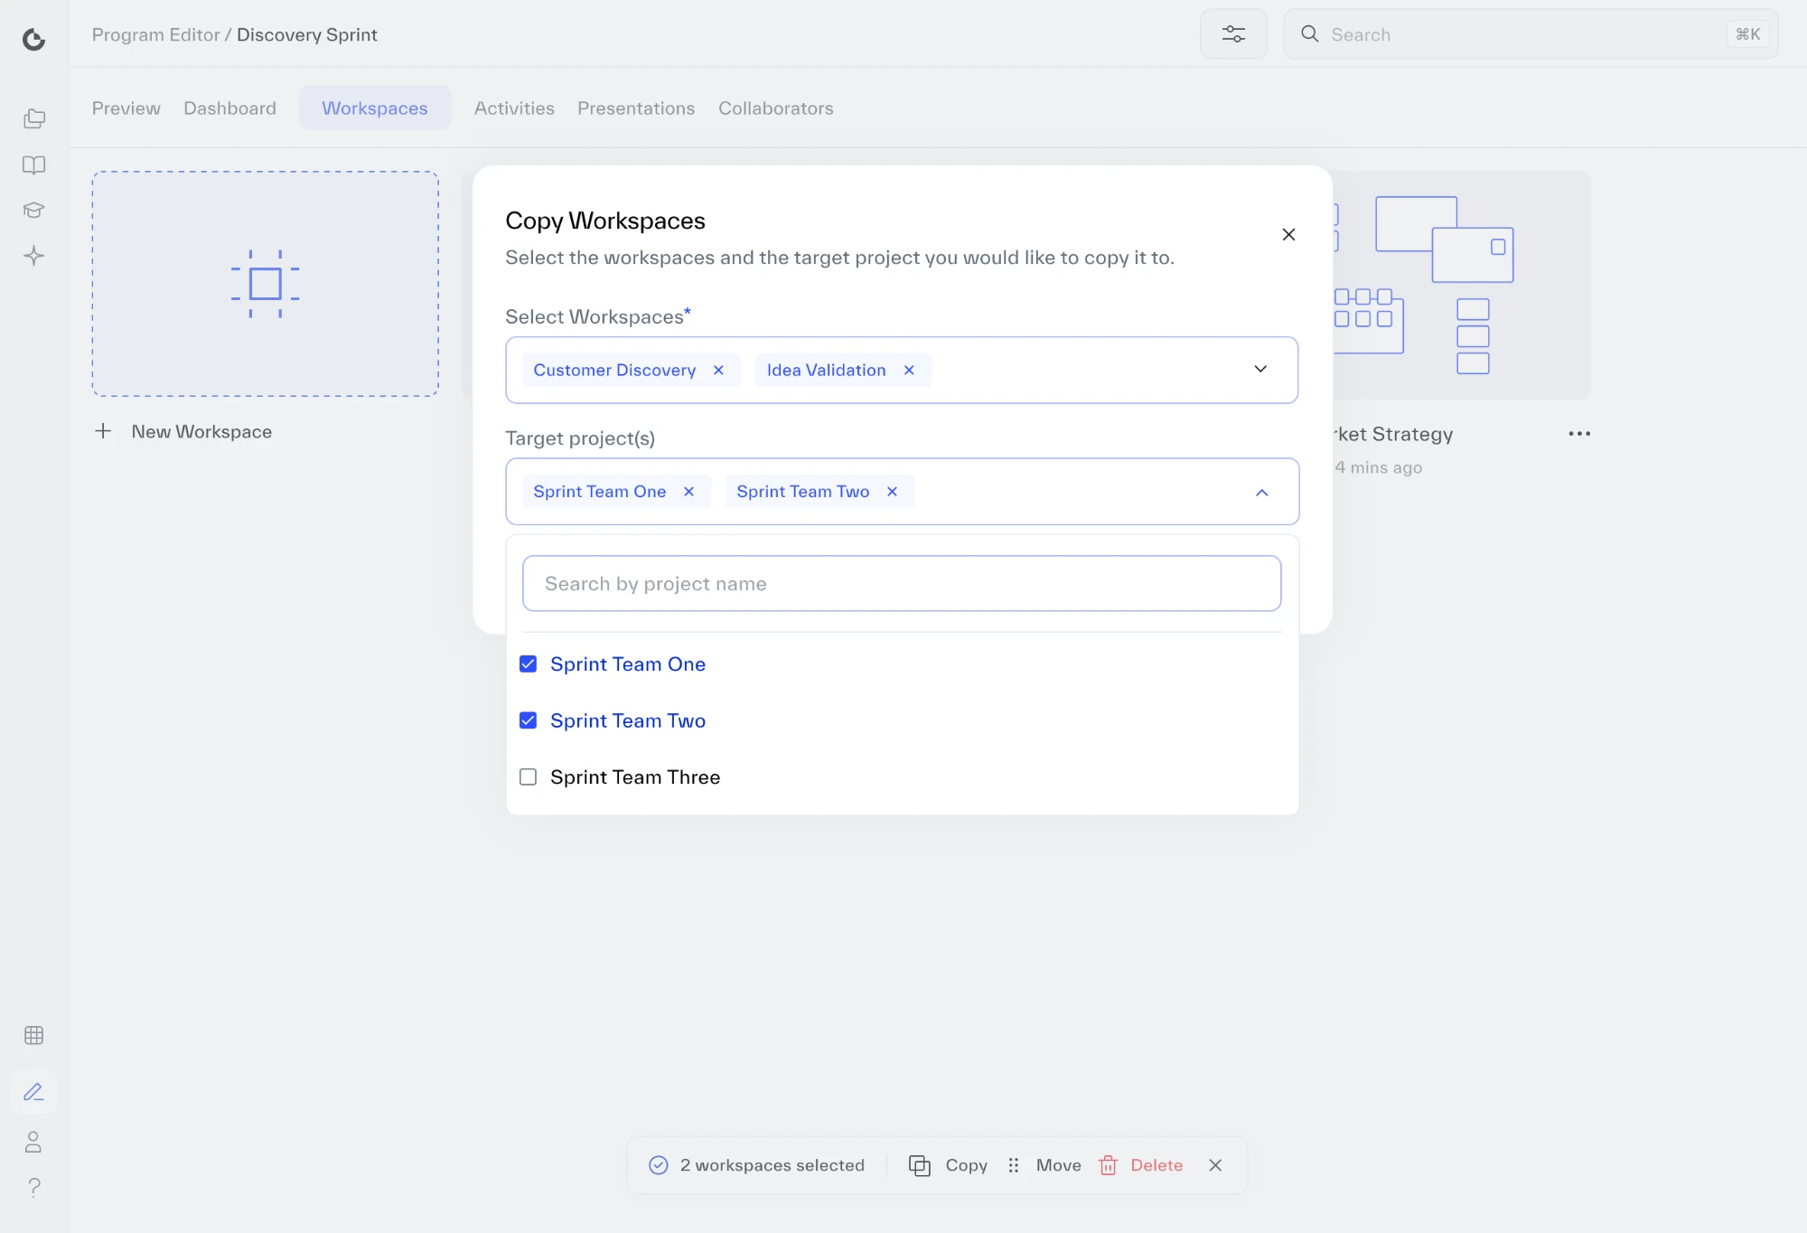Click the 'Sprint Team Three' option label
This screenshot has height=1233, width=1807.
coord(634,777)
